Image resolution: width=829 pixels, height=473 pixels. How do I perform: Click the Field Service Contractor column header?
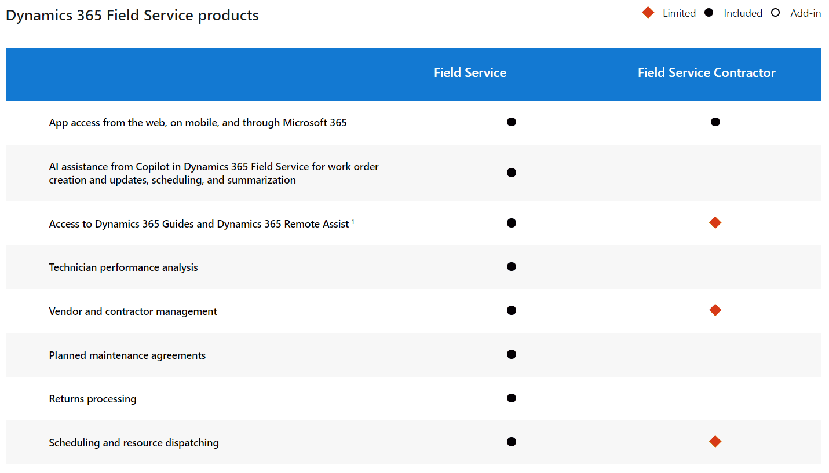pyautogui.click(x=707, y=73)
